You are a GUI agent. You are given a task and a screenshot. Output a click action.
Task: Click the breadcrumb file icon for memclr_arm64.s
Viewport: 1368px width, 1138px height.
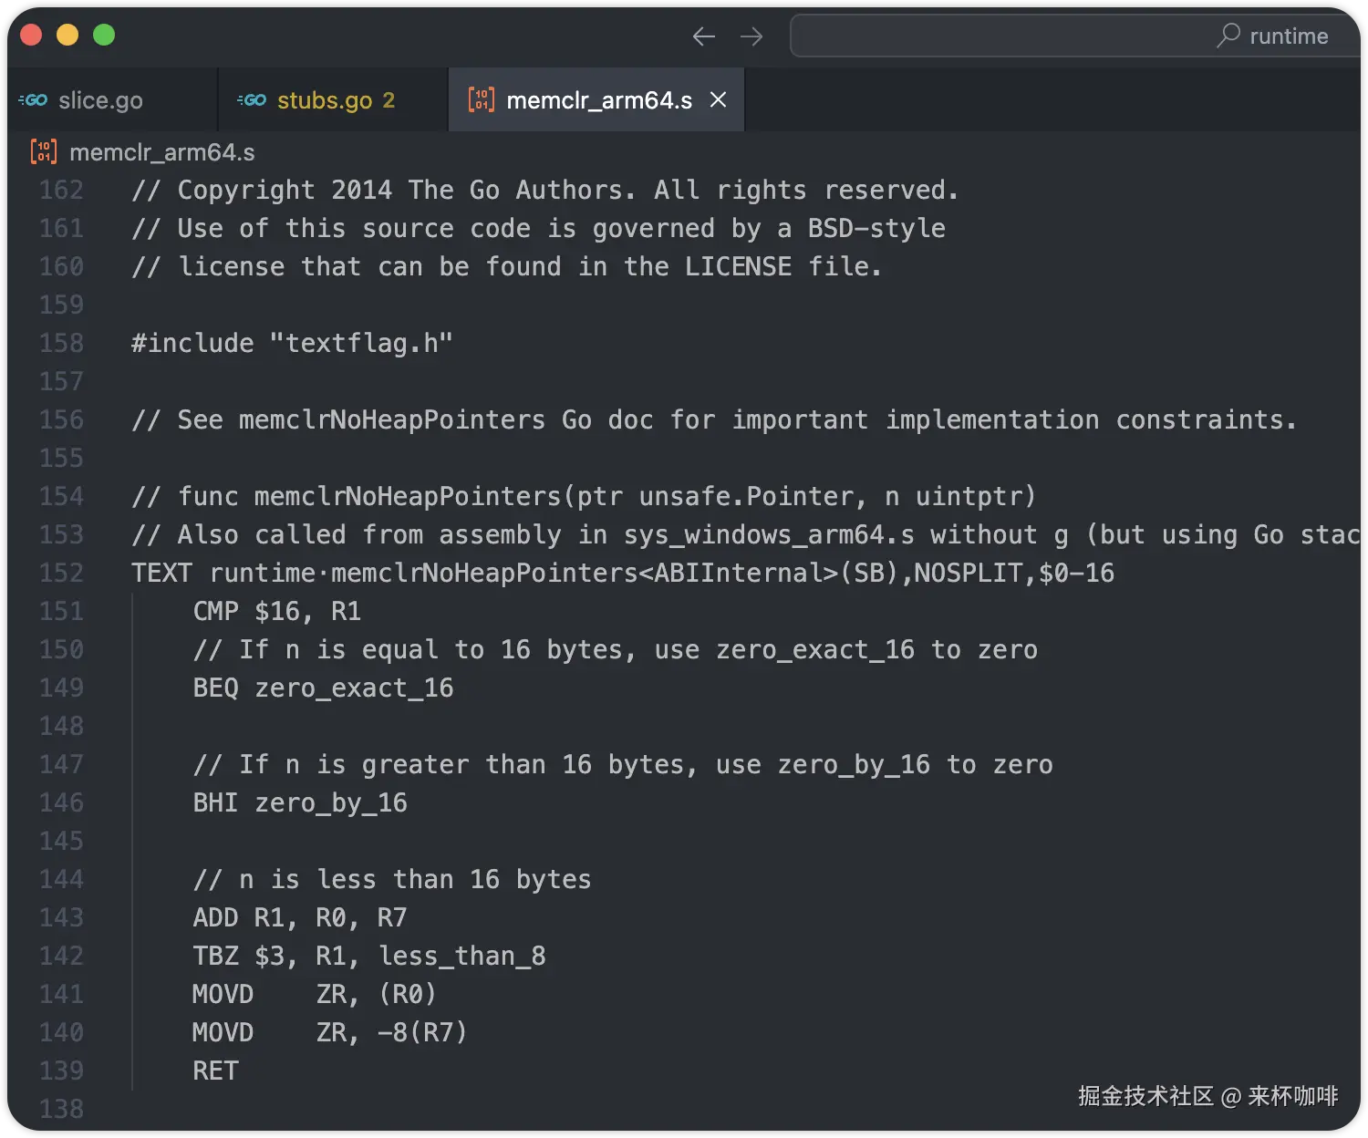pyautogui.click(x=43, y=151)
